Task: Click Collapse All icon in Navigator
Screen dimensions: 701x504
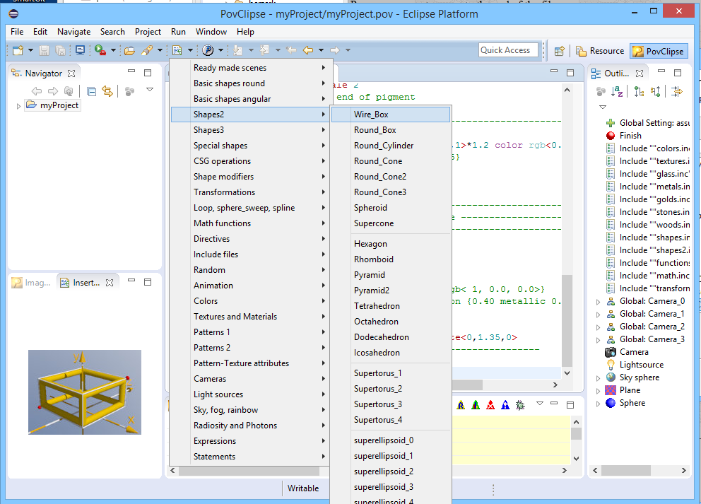Action: click(x=92, y=92)
